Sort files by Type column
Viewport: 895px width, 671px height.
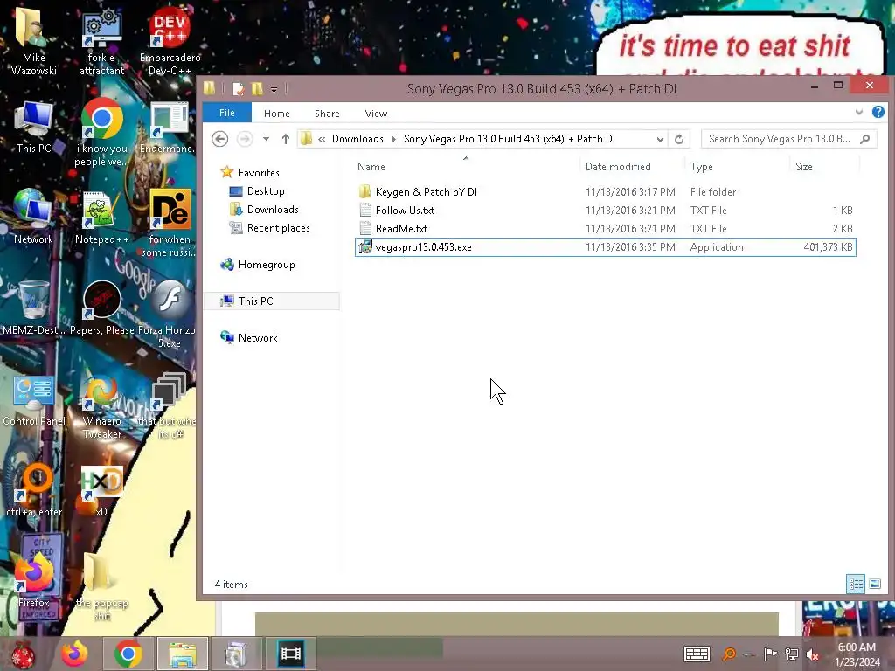738,167
